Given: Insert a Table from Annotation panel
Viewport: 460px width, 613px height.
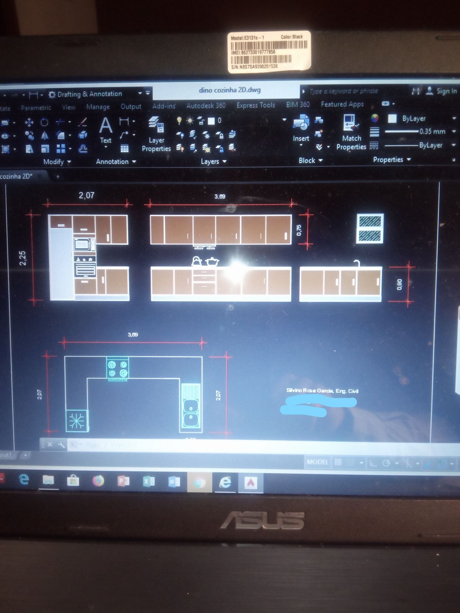Looking at the screenshot, I should click(124, 148).
